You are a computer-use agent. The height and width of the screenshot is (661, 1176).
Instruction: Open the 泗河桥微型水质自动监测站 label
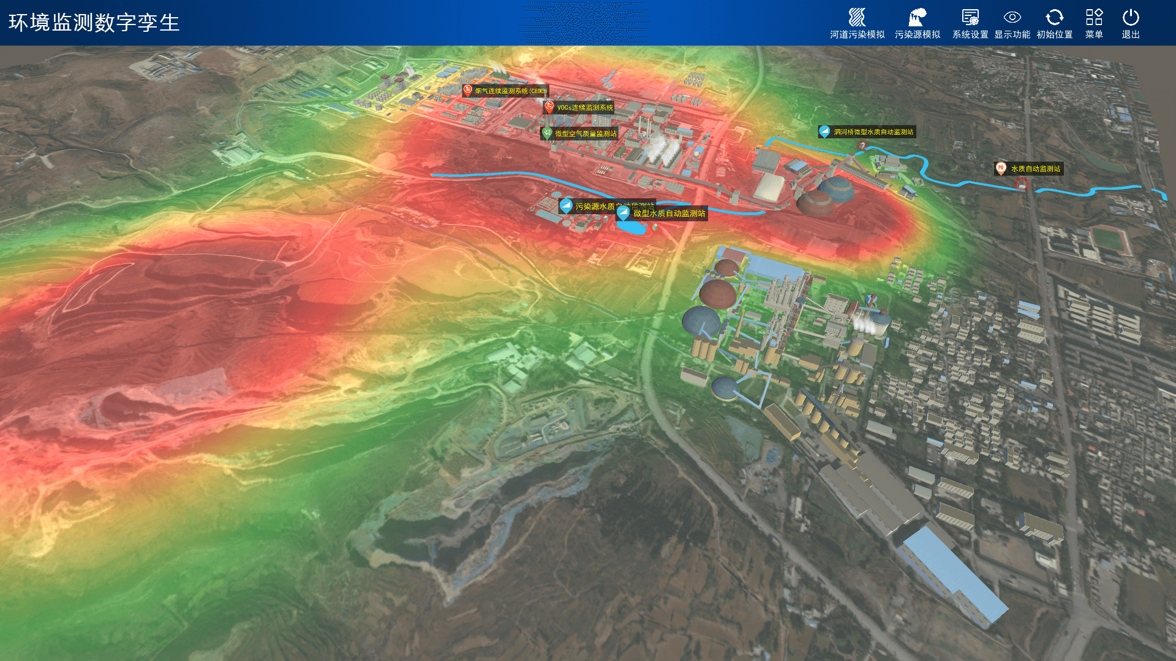pyautogui.click(x=873, y=132)
